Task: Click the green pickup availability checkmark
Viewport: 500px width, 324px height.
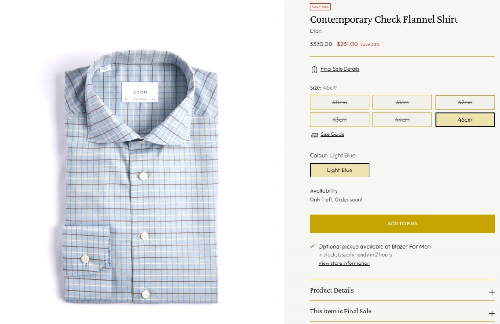Action: (312, 246)
